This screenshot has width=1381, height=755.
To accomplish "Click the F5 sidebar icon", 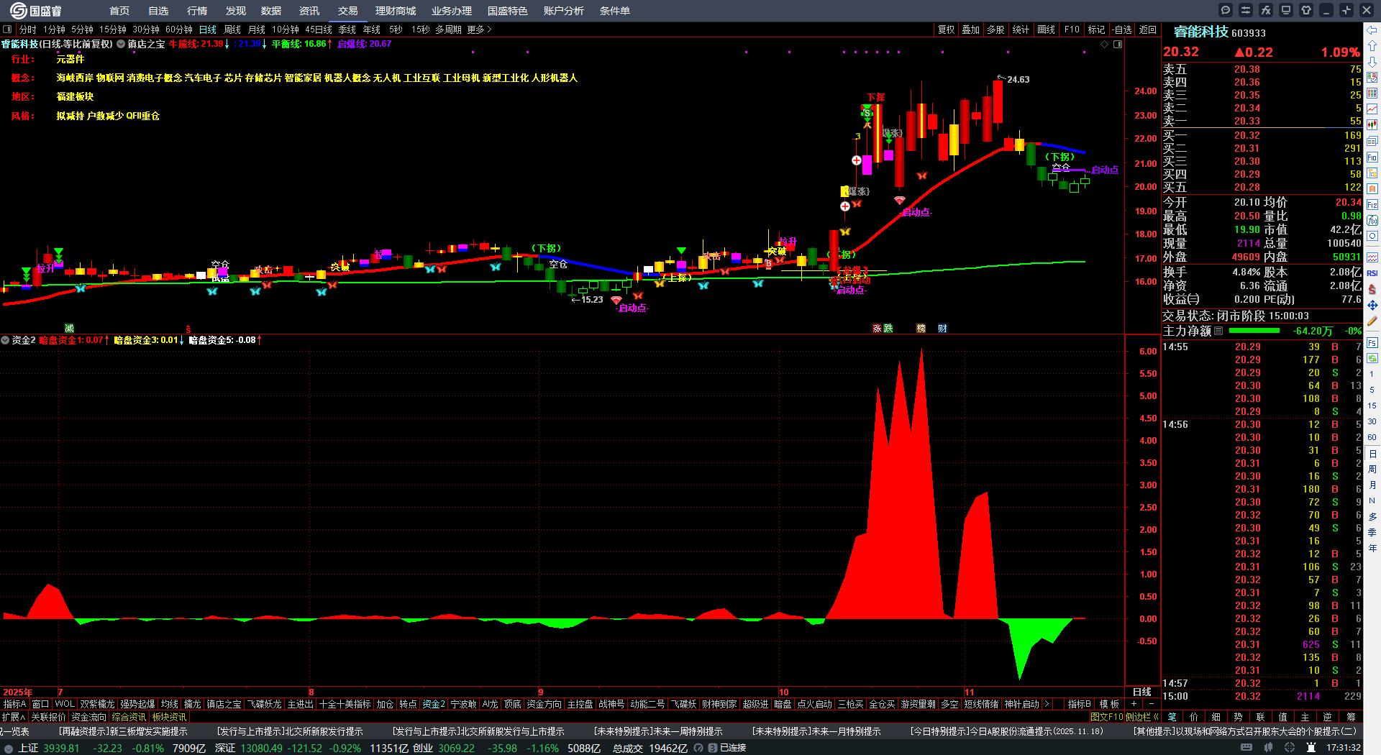I will tap(1372, 342).
